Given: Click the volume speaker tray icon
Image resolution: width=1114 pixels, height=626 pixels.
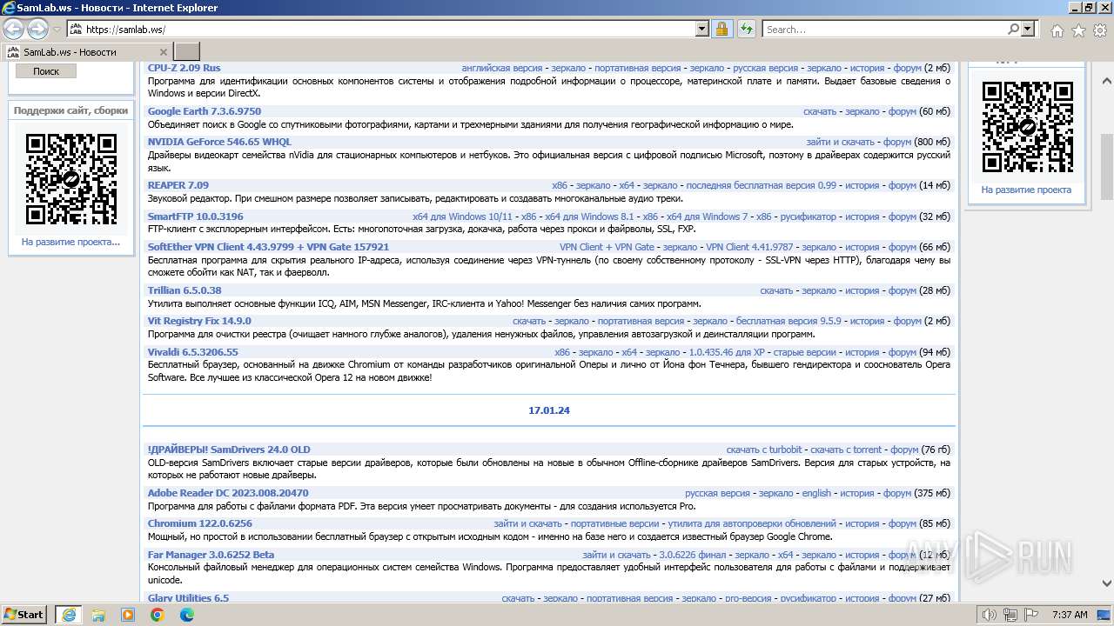Looking at the screenshot, I should [x=990, y=615].
